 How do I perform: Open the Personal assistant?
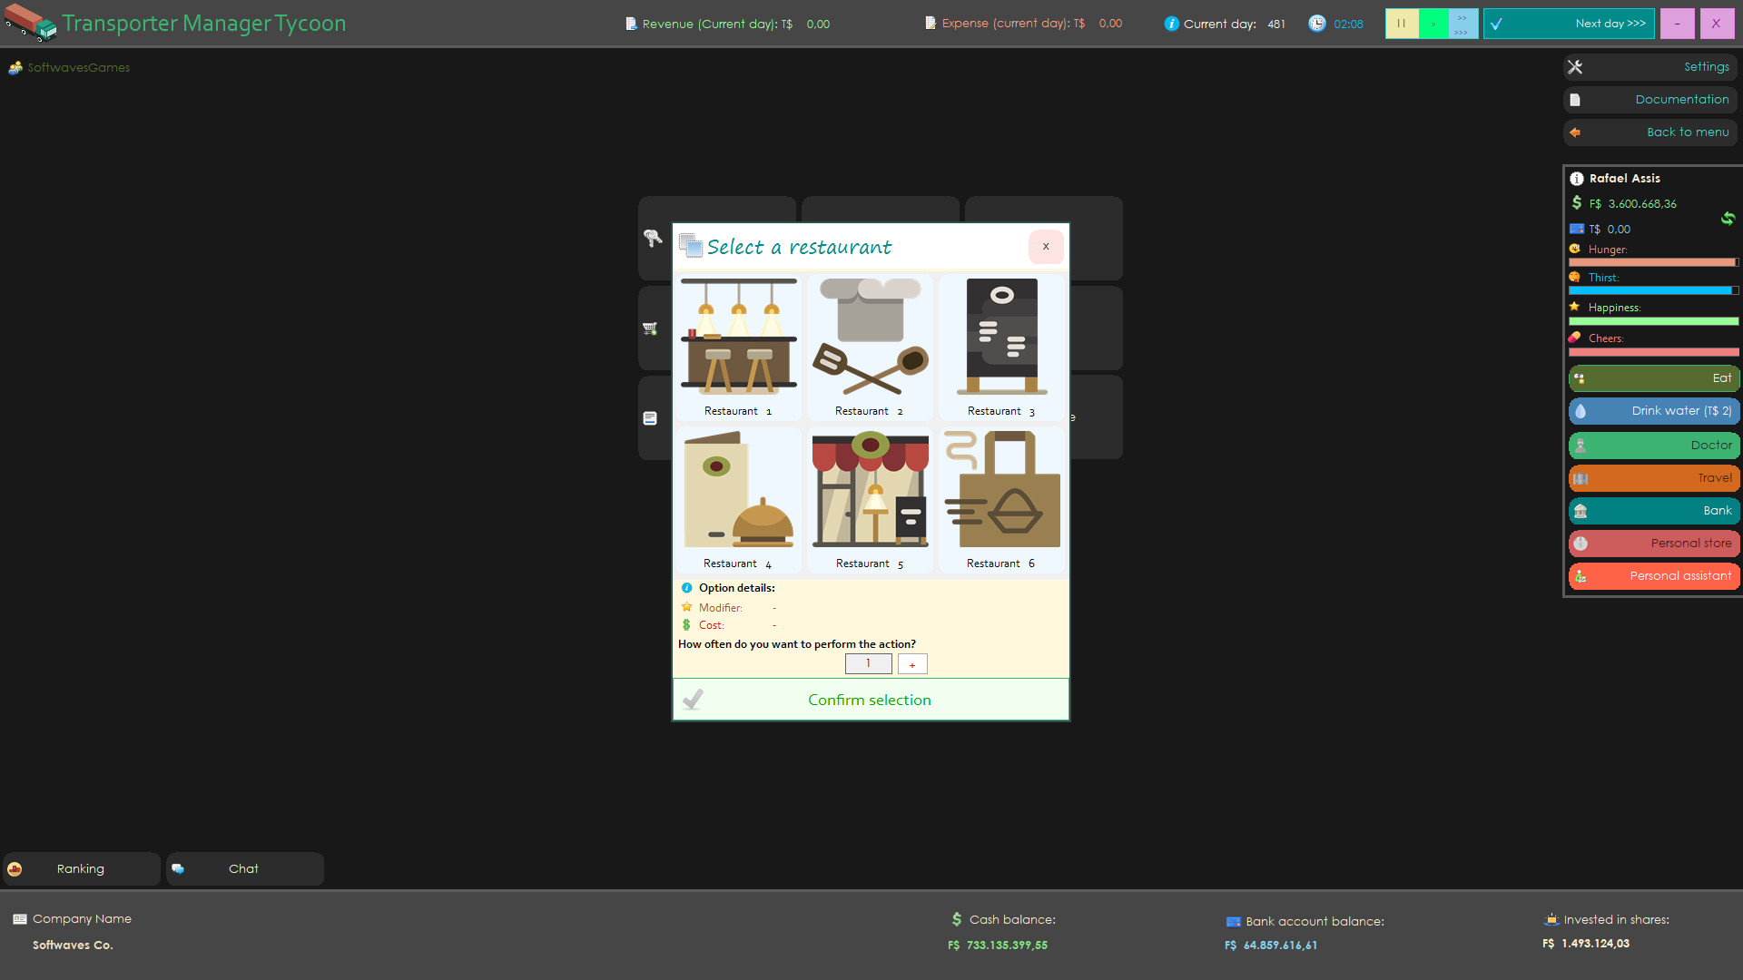point(1653,576)
